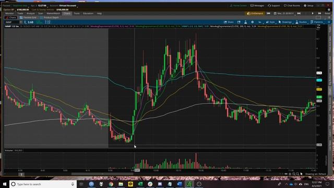334x188 pixels.
Task: Open the flask studies quick icon
Action: point(246,22)
